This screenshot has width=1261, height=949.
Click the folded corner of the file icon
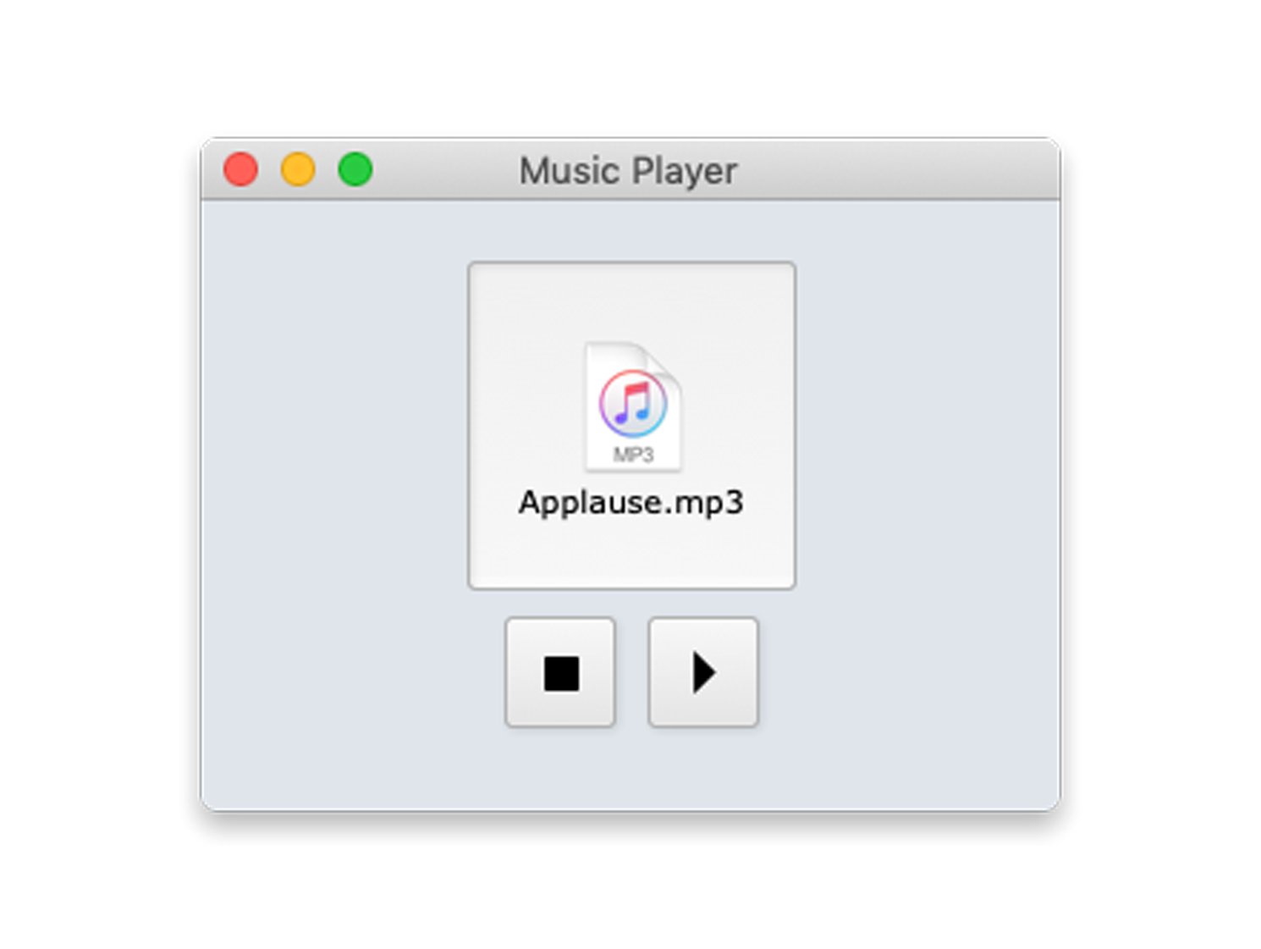[664, 359]
